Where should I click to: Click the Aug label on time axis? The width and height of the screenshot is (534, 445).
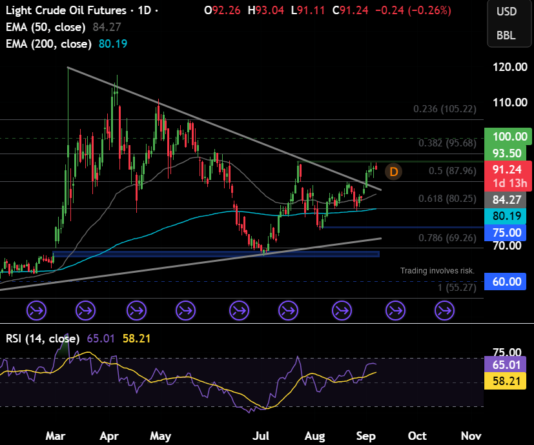[x=314, y=436]
